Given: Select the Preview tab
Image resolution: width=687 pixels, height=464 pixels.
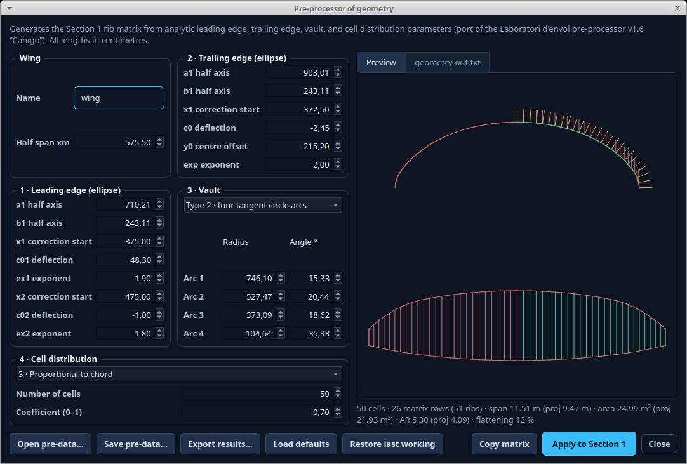Looking at the screenshot, I should tap(381, 63).
